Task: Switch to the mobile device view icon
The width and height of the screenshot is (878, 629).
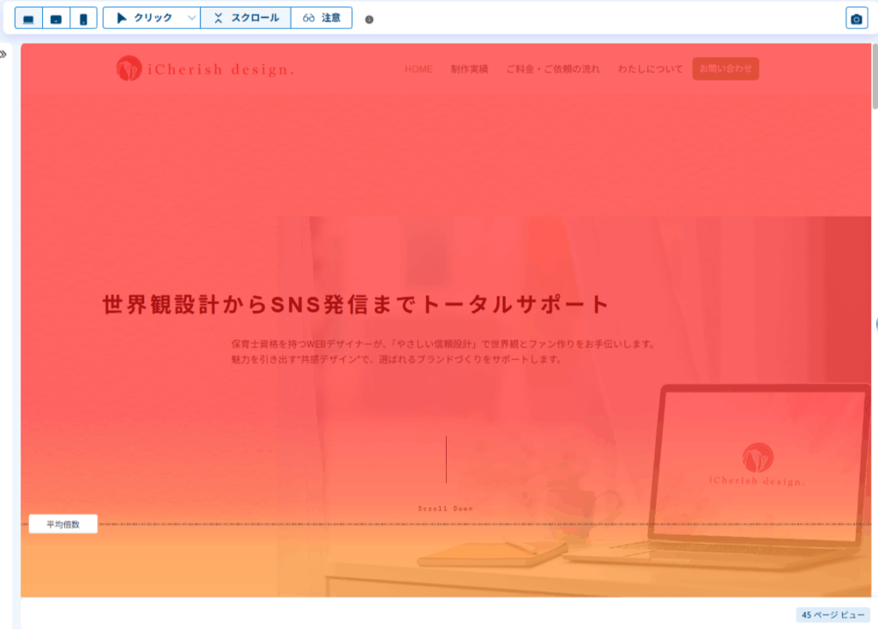Action: (x=83, y=19)
